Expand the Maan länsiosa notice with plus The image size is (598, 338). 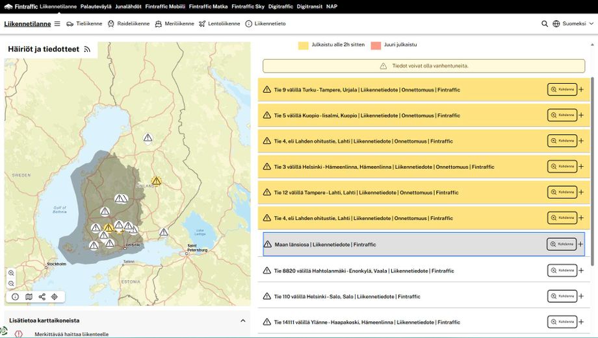[x=580, y=245]
